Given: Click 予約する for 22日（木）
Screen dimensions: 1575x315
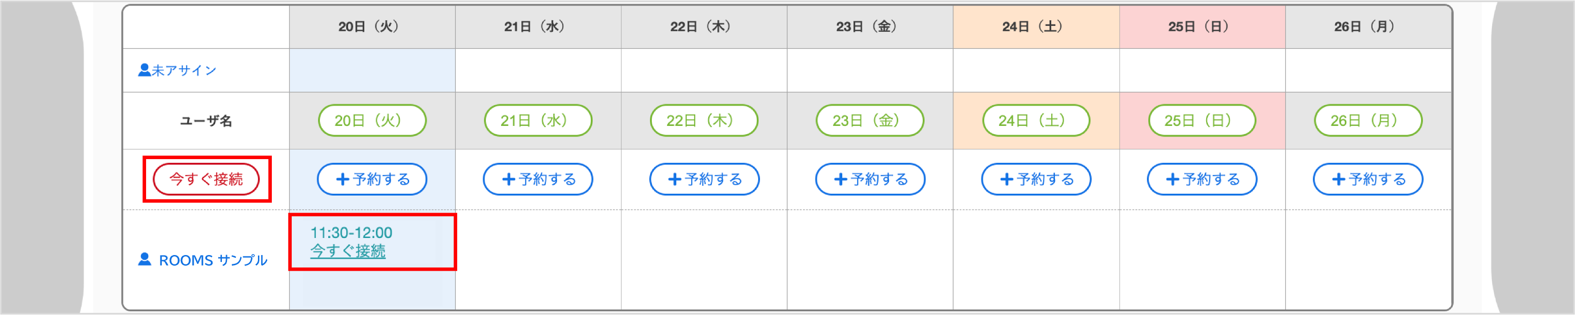Looking at the screenshot, I should tap(703, 179).
